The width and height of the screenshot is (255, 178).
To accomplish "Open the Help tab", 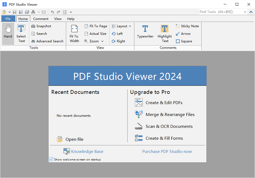I will pos(71,19).
